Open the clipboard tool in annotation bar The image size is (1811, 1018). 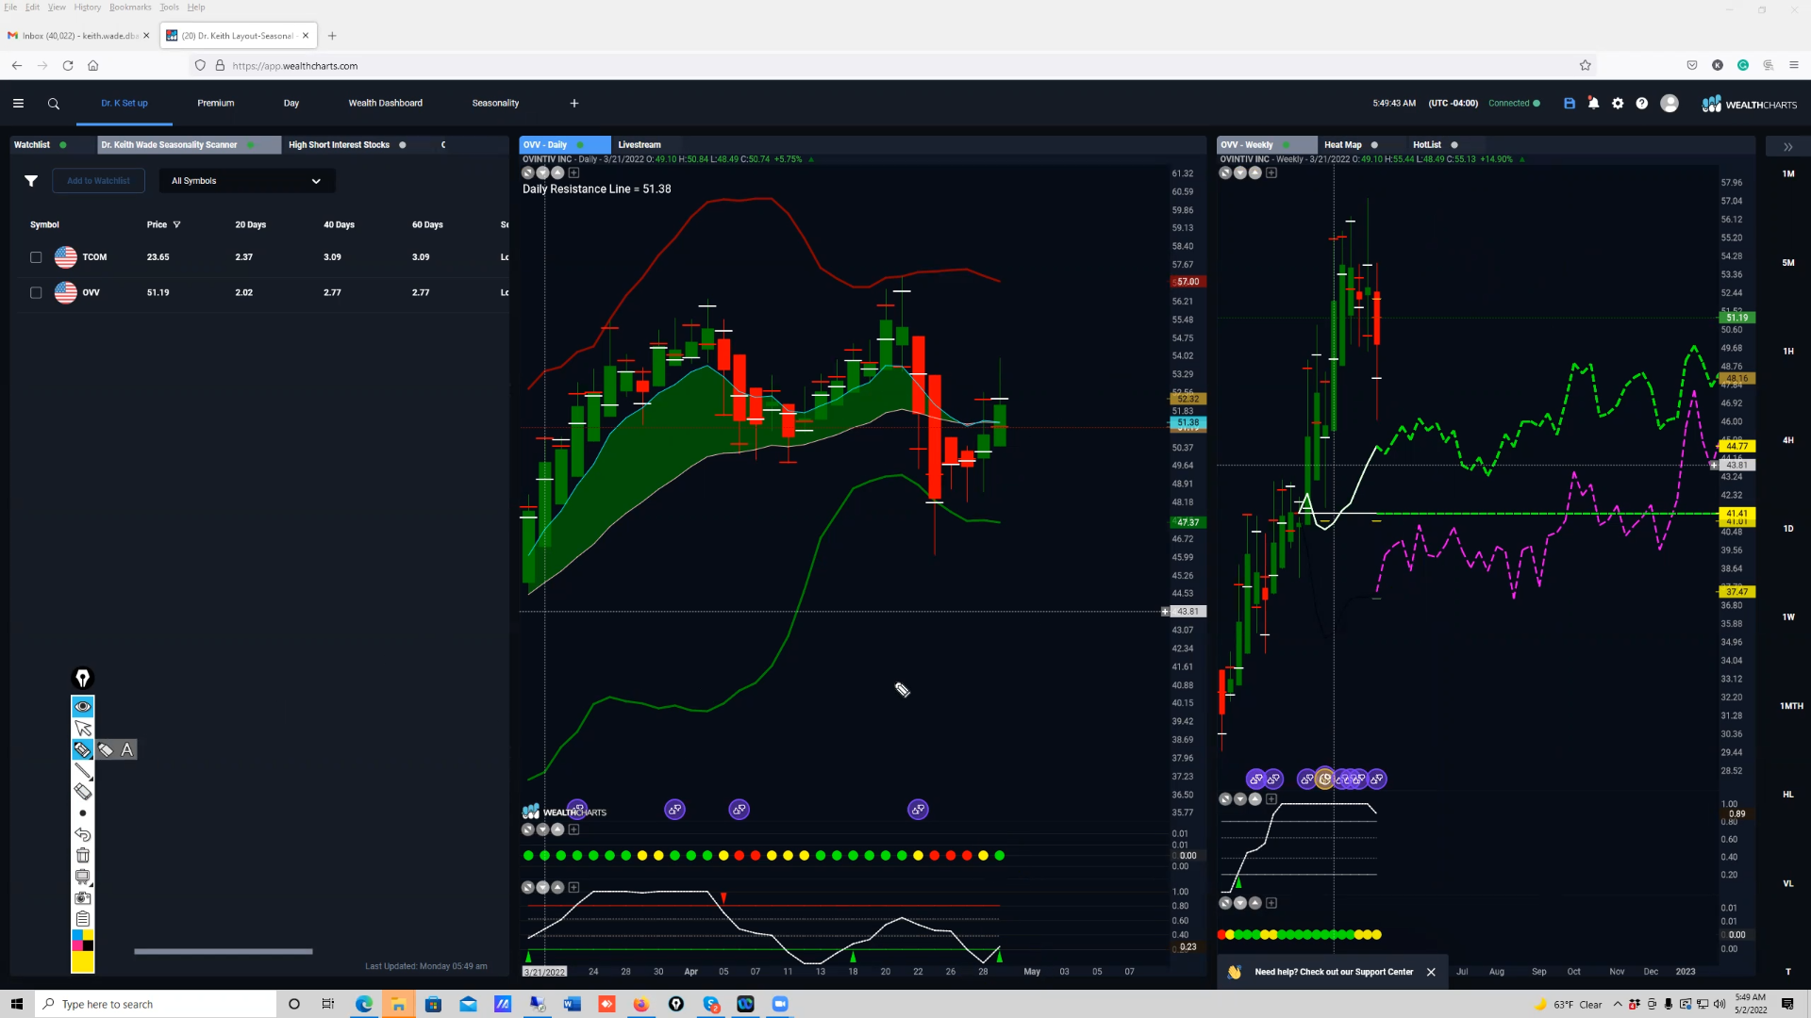(83, 919)
